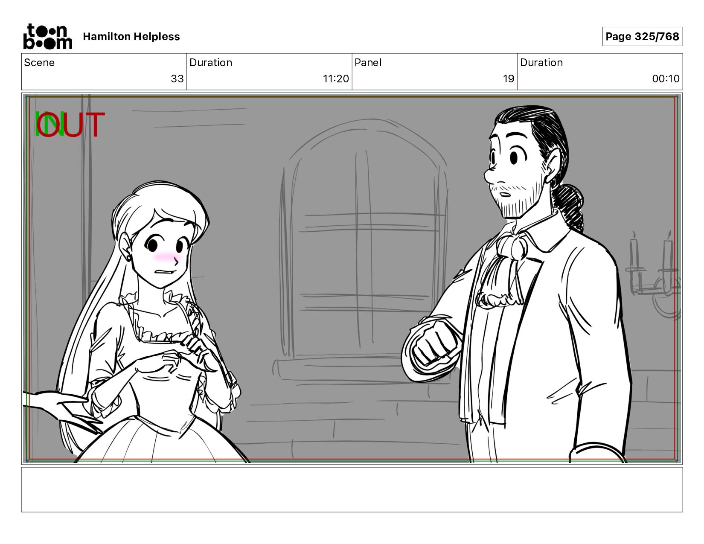Image resolution: width=704 pixels, height=544 pixels.
Task: Click the overlapping green IN and red OUT marker
Action: 70,124
